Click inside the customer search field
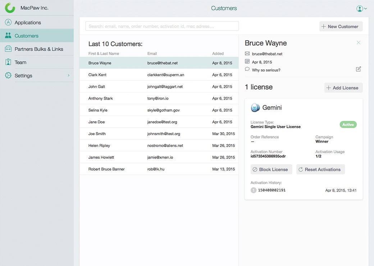The height and width of the screenshot is (266, 374). (162, 26)
